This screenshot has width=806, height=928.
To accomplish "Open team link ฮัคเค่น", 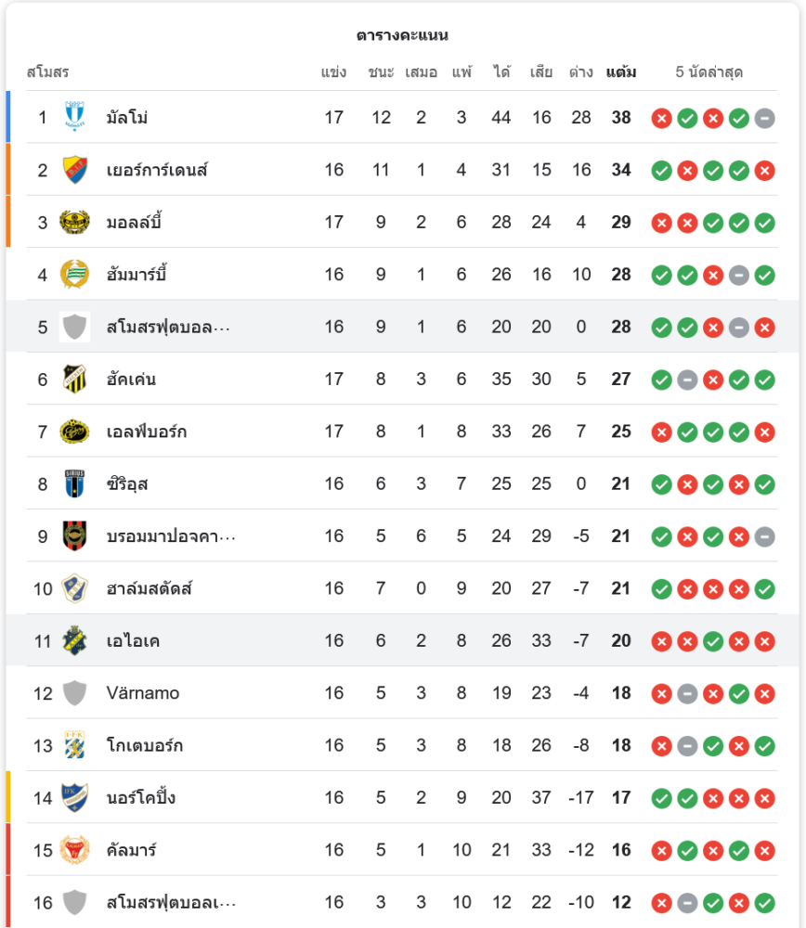I will [x=132, y=380].
